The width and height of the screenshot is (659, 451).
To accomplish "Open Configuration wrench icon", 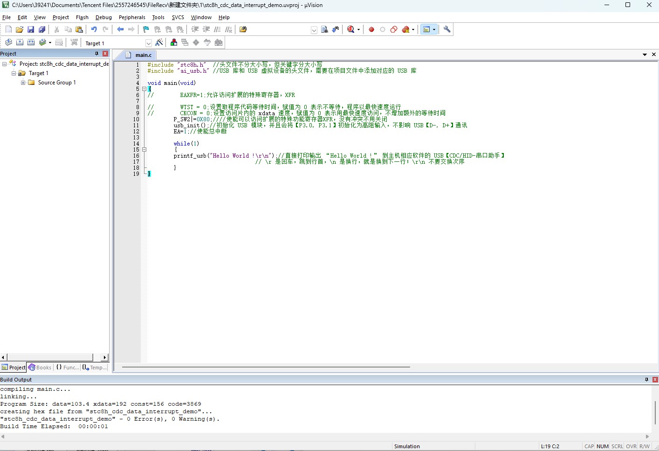I will (447, 29).
